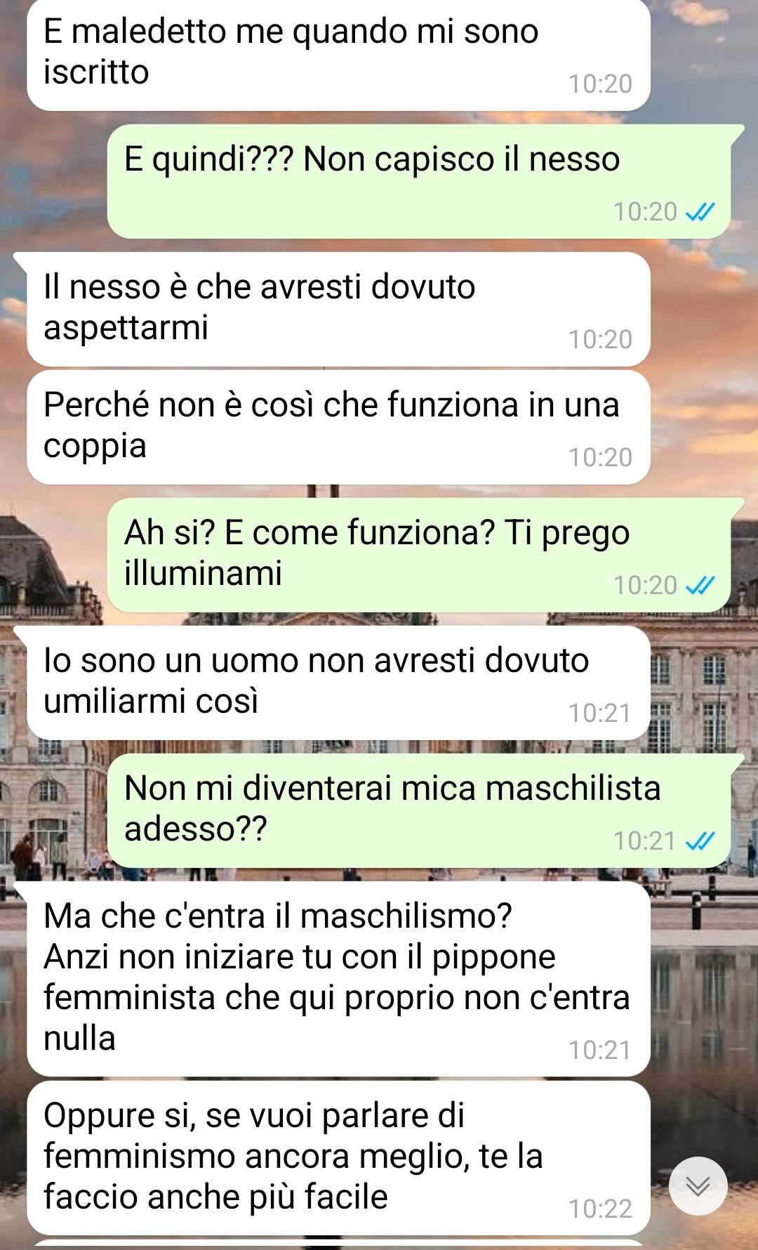
Task: Click the 10:21 timestamp on 'umiliarmi così' message
Action: [600, 713]
